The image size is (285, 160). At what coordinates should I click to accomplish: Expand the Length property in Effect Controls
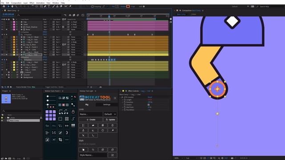click(122, 100)
